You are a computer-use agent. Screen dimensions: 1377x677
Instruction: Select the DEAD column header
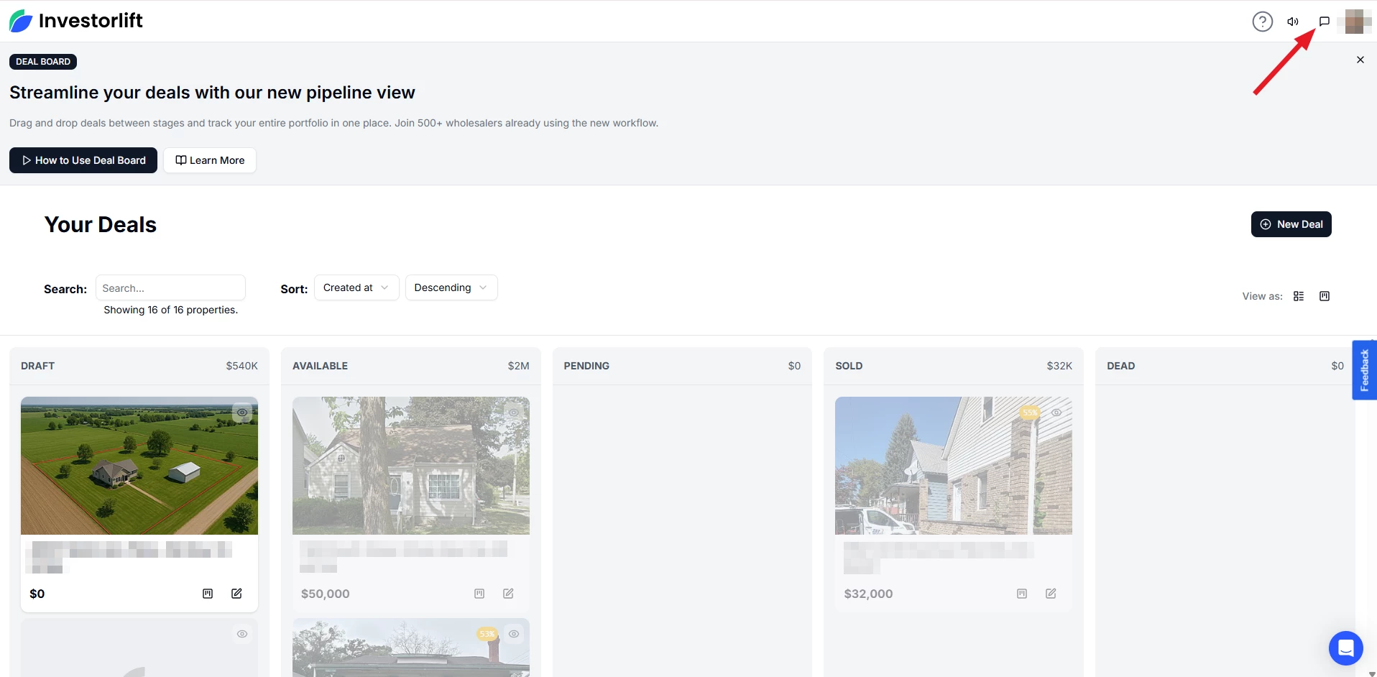pos(1120,366)
